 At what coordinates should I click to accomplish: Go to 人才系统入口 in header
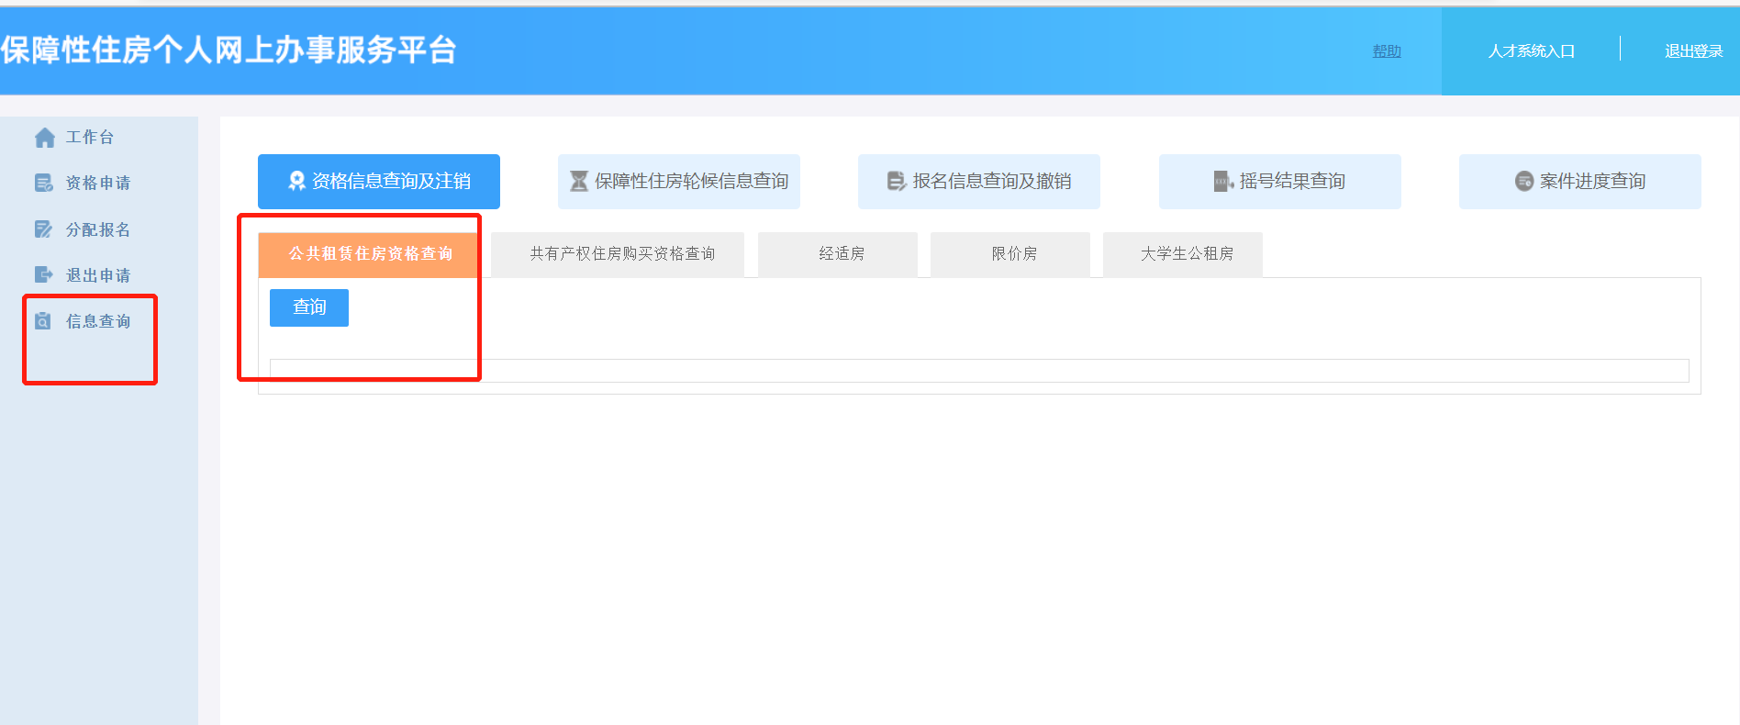(x=1531, y=51)
